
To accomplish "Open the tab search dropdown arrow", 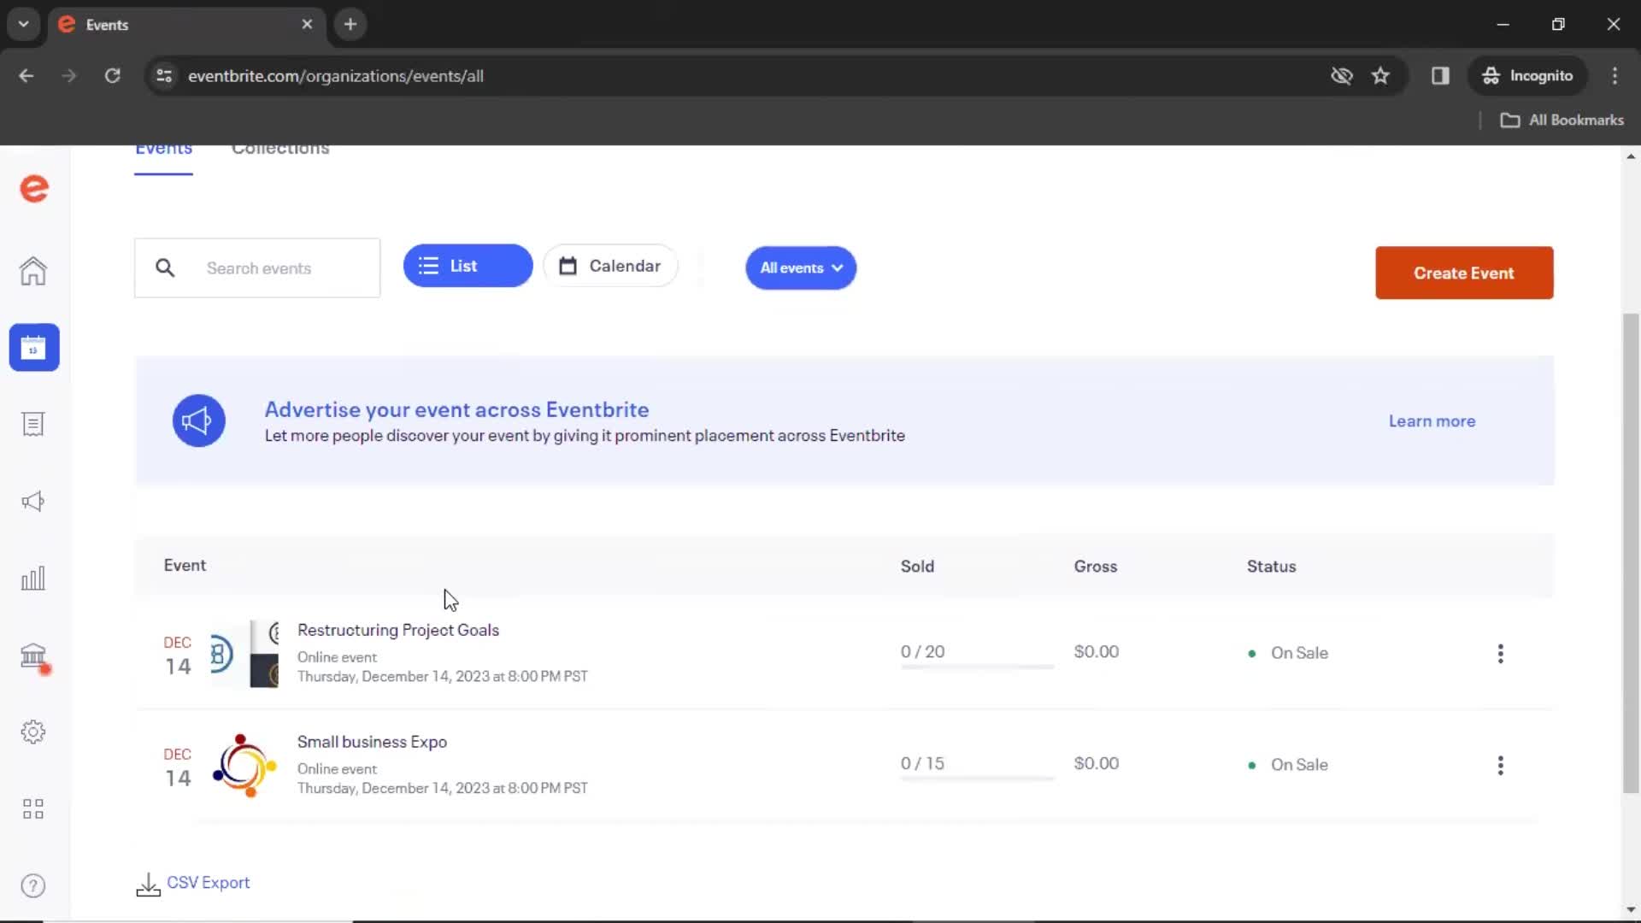I will click(24, 25).
